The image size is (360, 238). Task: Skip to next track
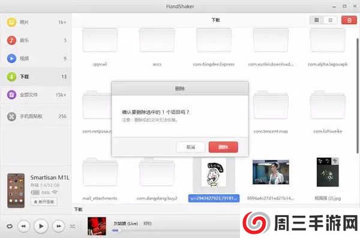[x=58, y=226]
